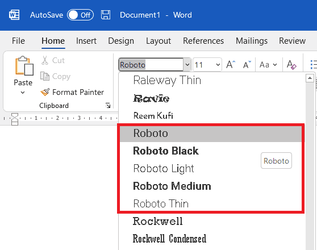Open the Review tab
This screenshot has width=317, height=250.
coord(292,41)
